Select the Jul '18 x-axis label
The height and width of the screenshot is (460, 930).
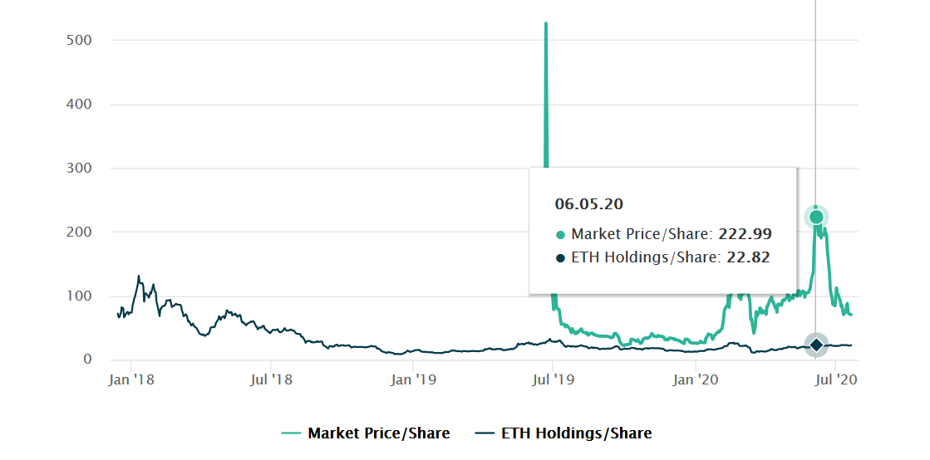[x=271, y=380]
